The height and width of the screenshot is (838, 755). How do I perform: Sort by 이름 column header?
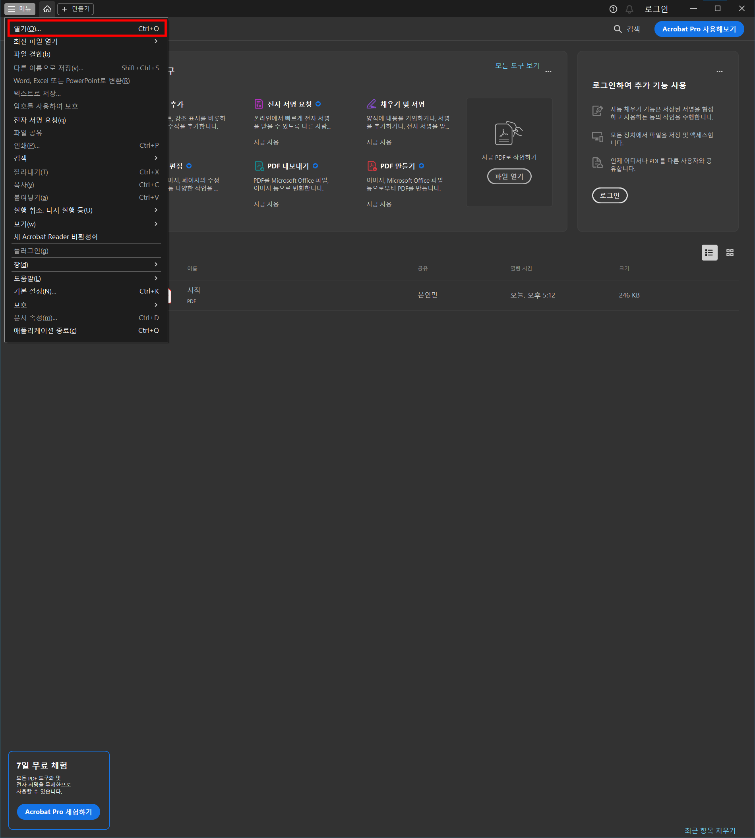point(192,268)
